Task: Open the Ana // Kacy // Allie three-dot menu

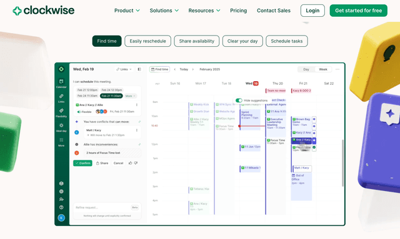Action: 137,105
